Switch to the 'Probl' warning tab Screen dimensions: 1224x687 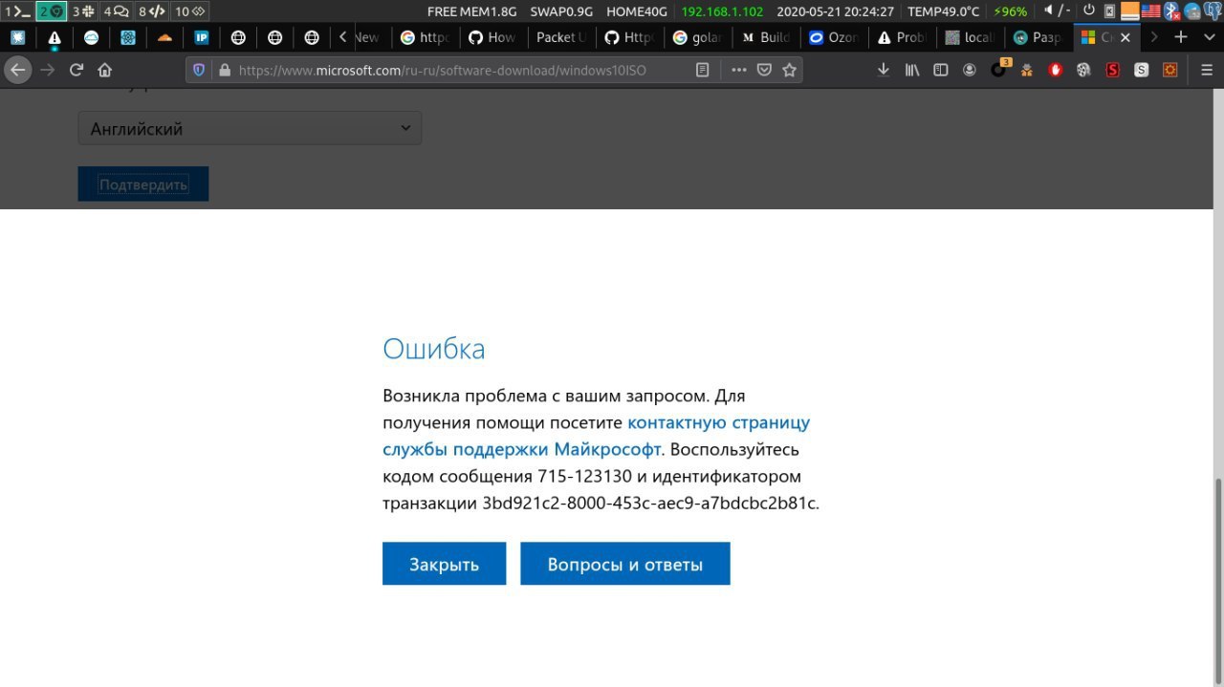[902, 37]
